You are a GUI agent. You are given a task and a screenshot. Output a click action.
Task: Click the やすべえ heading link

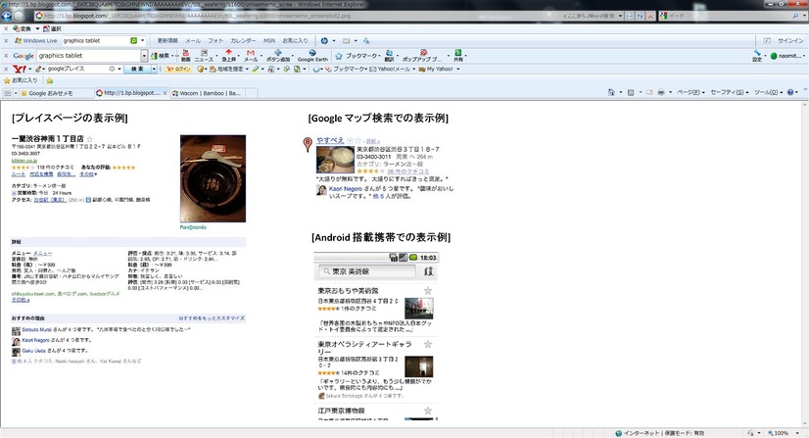point(330,140)
